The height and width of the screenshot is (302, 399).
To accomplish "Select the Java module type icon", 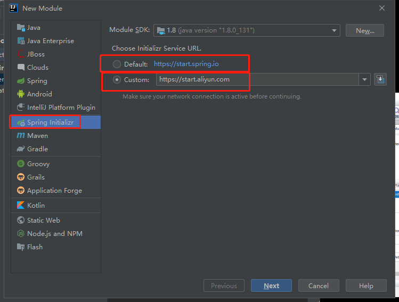I will click(21, 27).
